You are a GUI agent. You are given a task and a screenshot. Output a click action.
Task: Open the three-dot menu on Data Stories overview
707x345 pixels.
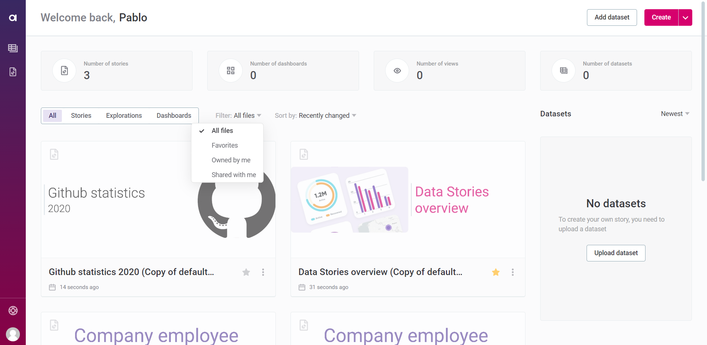coord(512,272)
